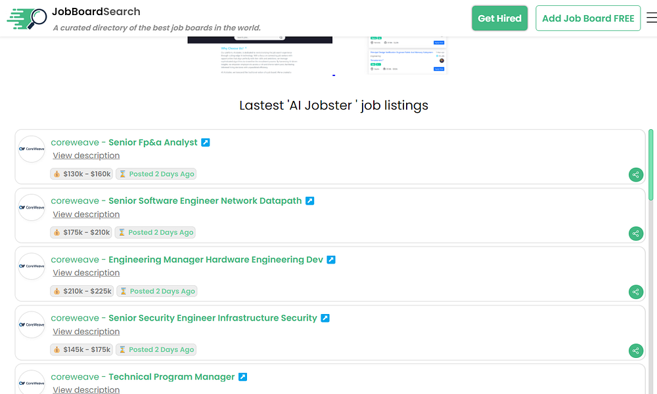Open external link icon for Engineering Manager Hardware job
This screenshot has width=657, height=394.
(331, 260)
